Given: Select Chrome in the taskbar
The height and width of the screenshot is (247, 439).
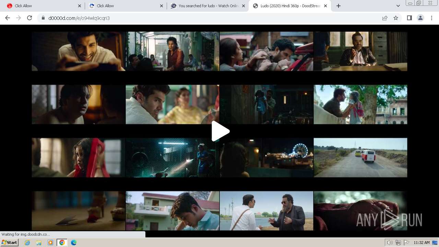Looking at the screenshot, I should (x=62, y=243).
